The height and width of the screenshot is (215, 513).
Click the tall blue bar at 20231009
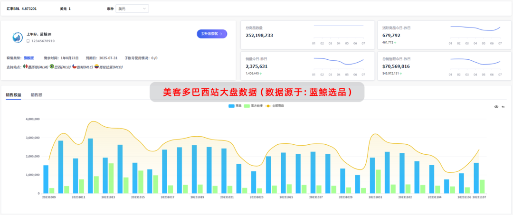[46, 179]
